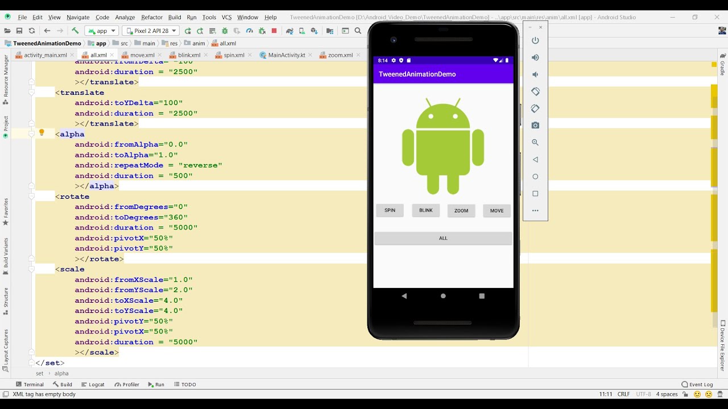Click the emulator volume up icon
This screenshot has height=409, width=728.
coord(535,57)
